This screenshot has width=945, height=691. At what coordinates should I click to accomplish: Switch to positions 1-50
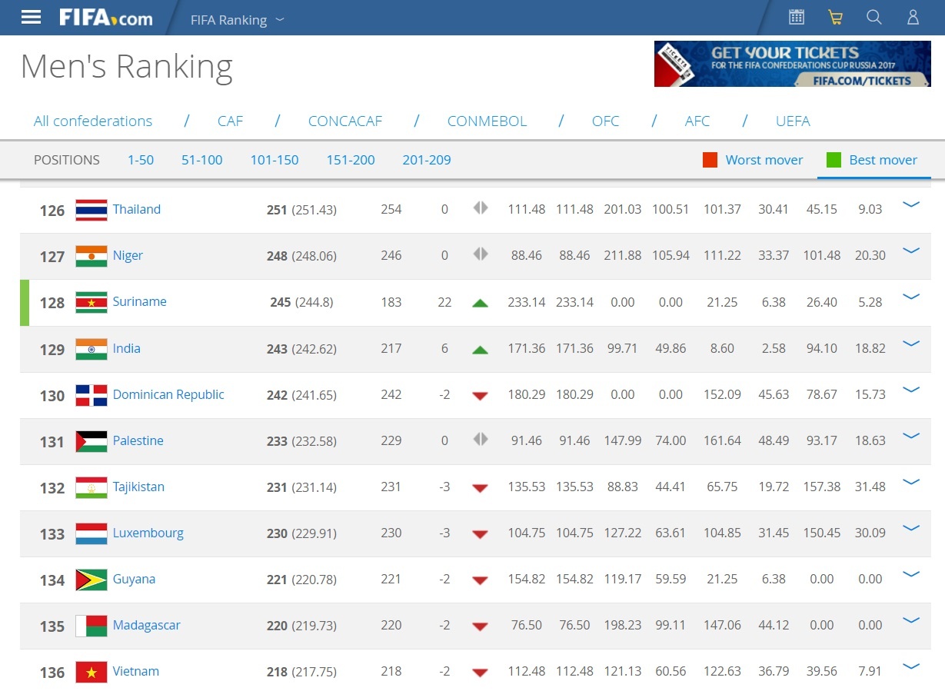click(x=141, y=160)
